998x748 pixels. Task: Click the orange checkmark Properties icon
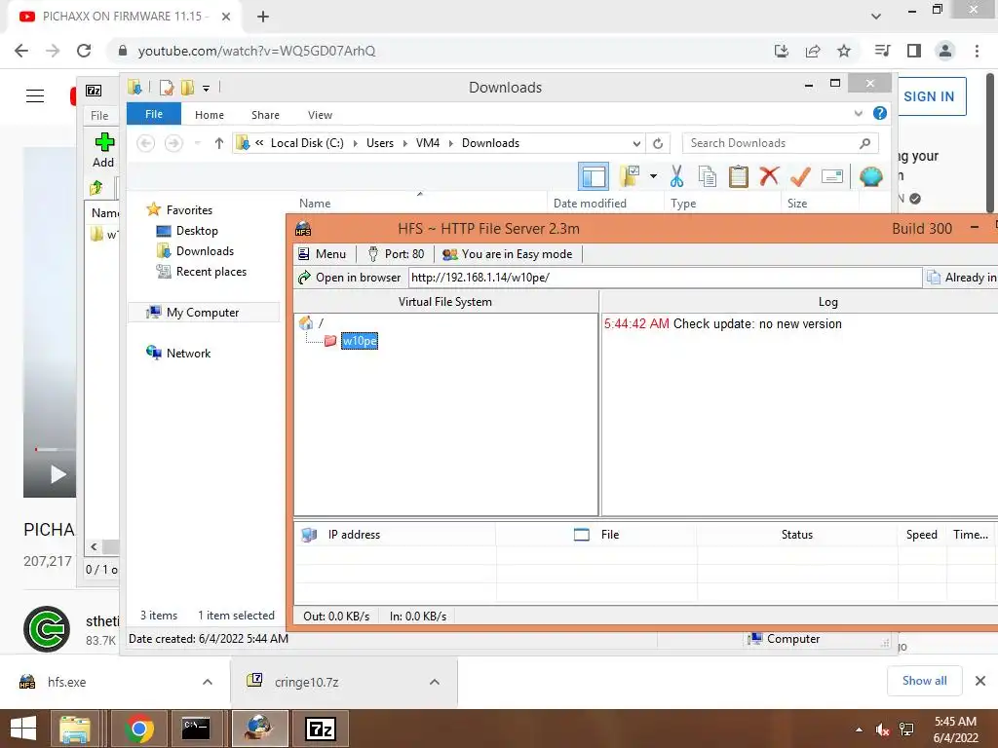tap(800, 176)
